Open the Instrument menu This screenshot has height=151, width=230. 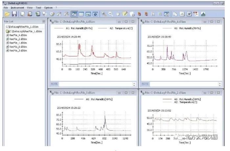click(x=17, y=8)
